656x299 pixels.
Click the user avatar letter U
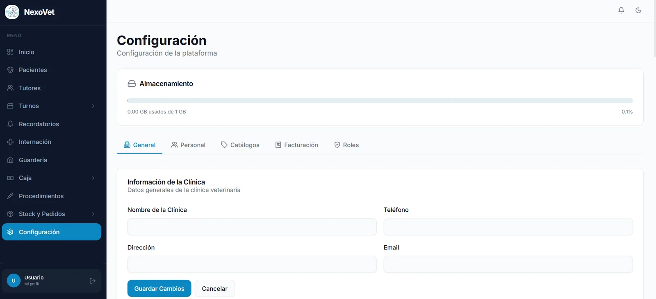click(x=14, y=281)
